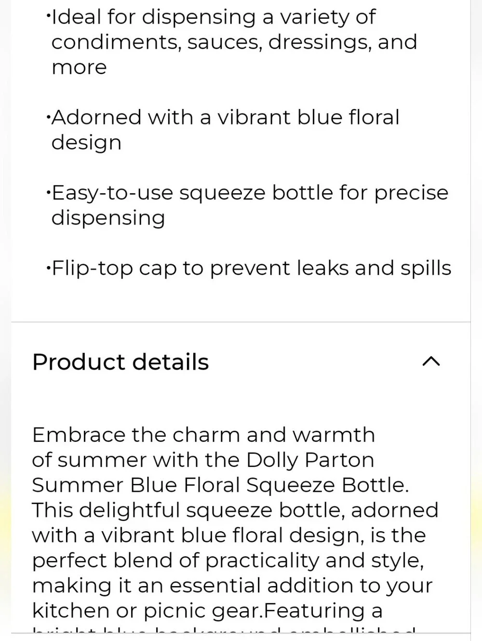The image size is (482, 641).
Task: Click the 'Embrace the charm and warmth' line
Action: (203, 435)
